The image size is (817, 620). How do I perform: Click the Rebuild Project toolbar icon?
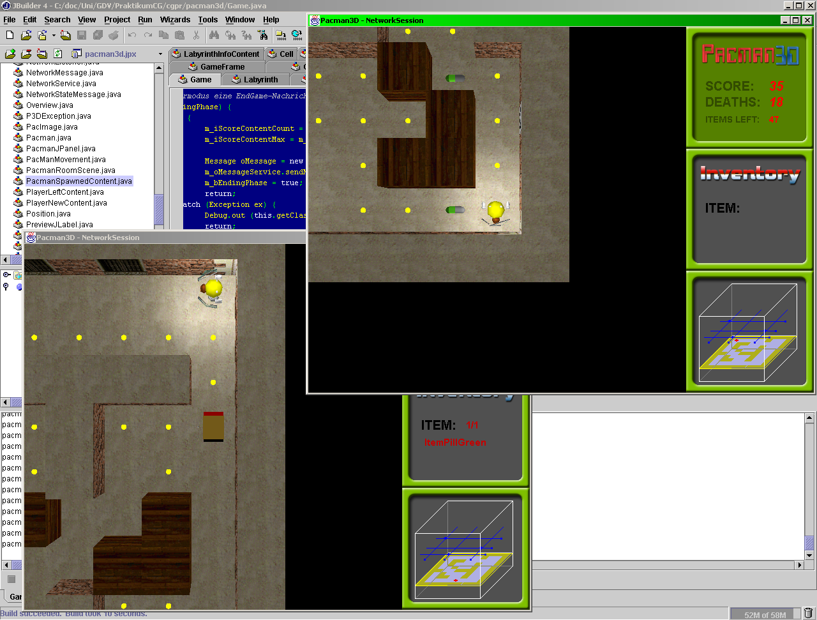click(x=297, y=35)
